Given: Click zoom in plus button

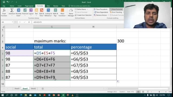Looking at the screenshot, I should [166, 92].
